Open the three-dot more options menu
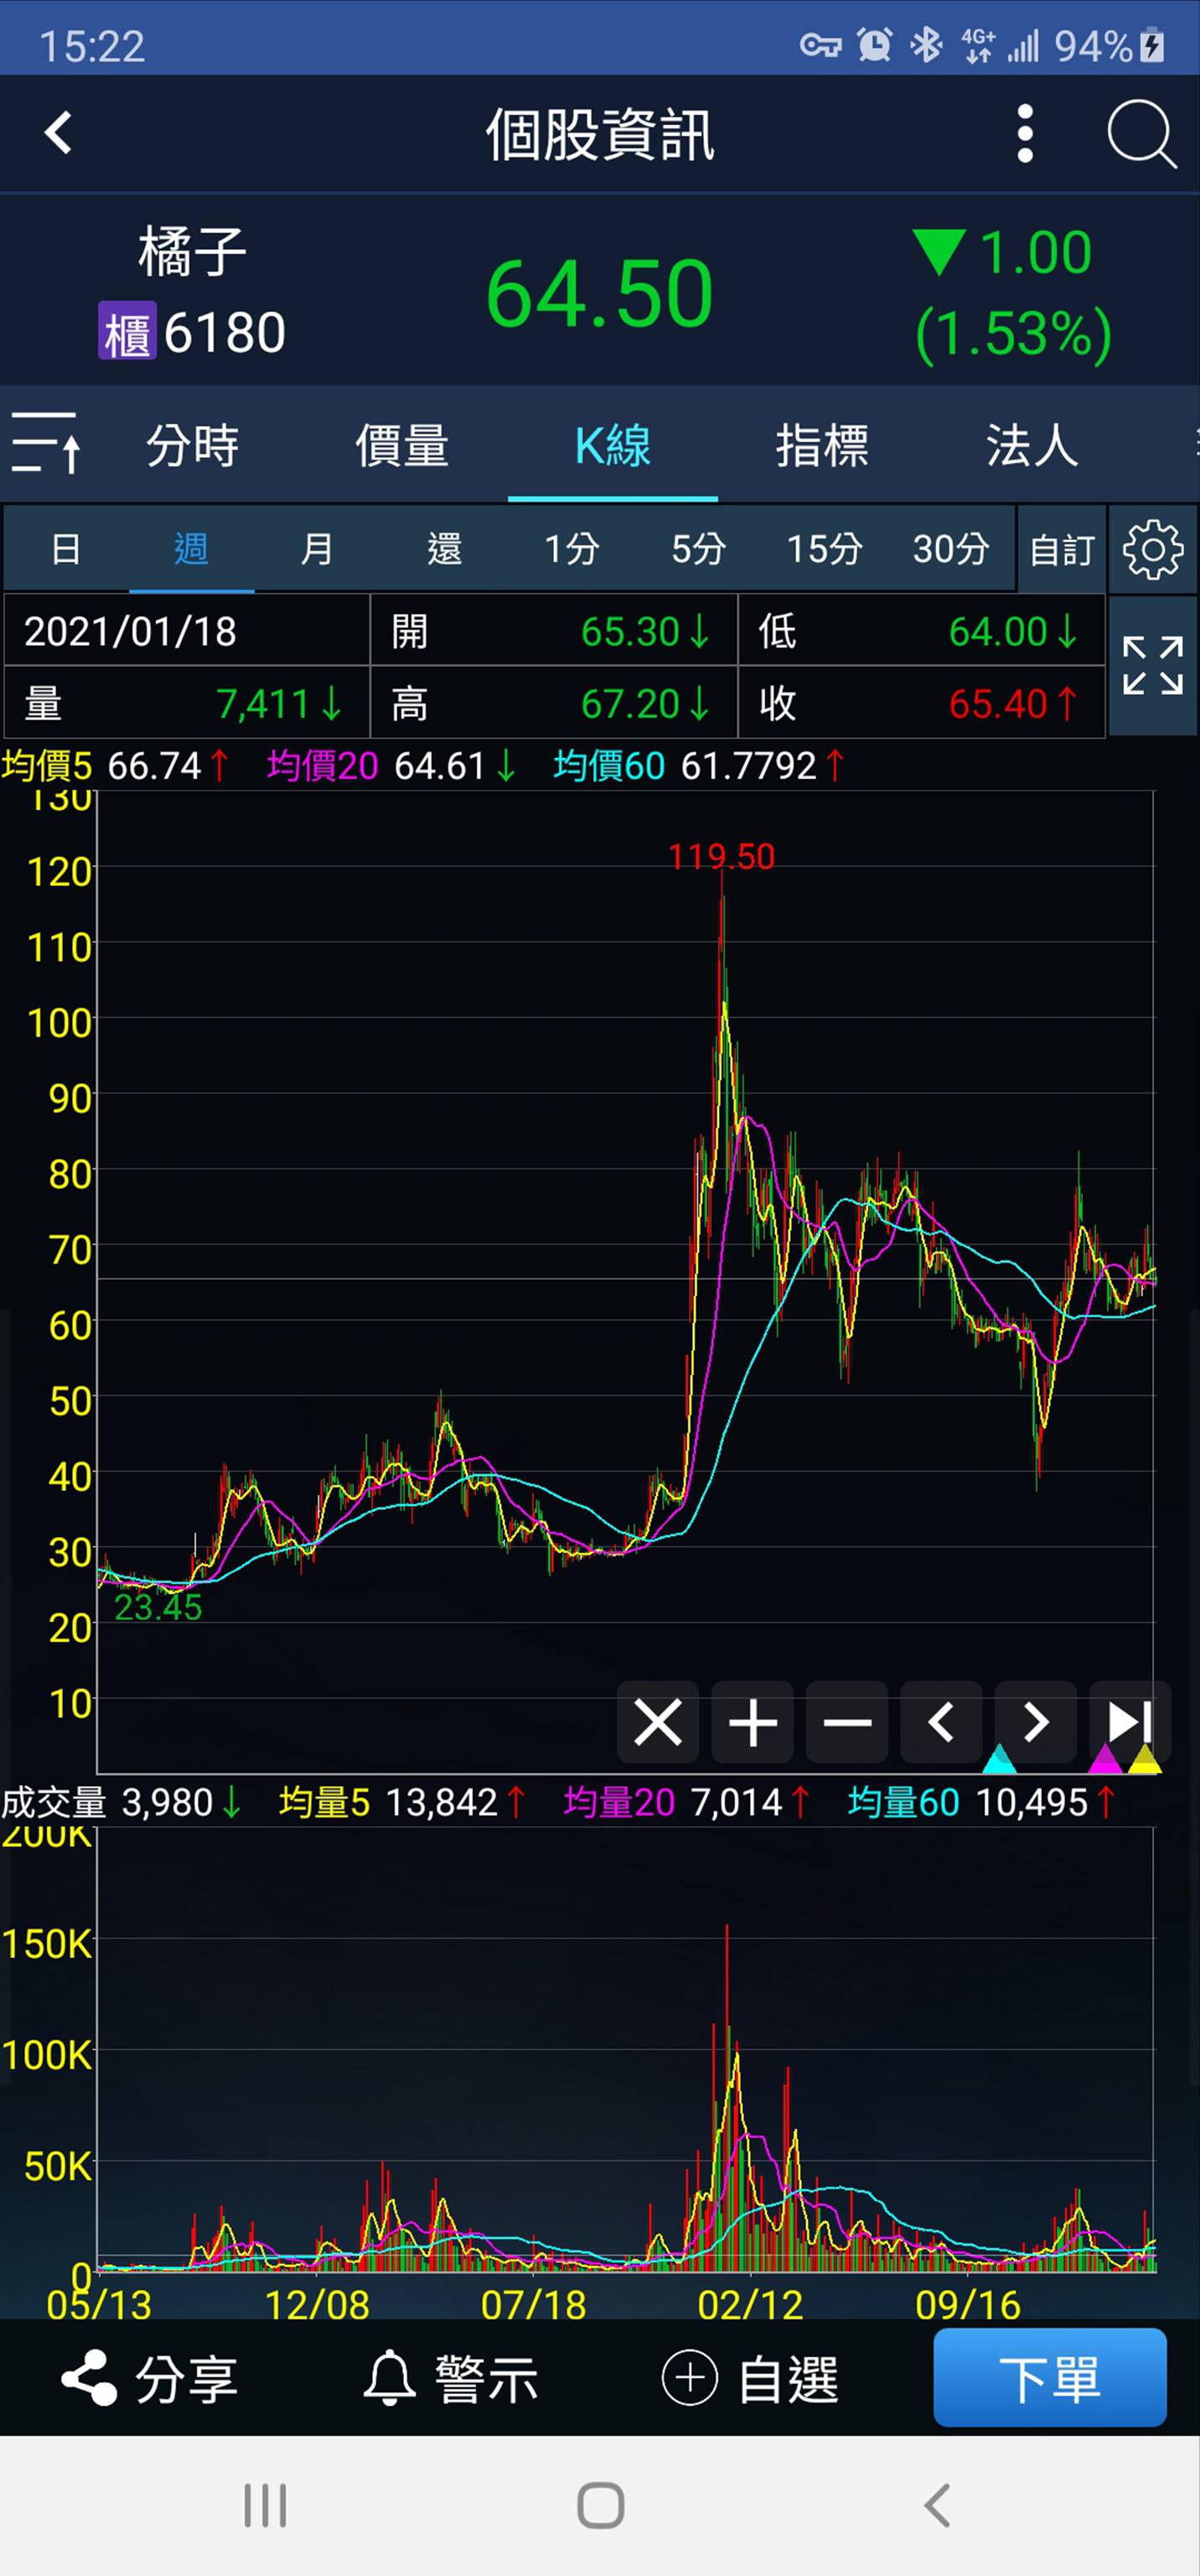This screenshot has width=1200, height=2576. click(1024, 133)
